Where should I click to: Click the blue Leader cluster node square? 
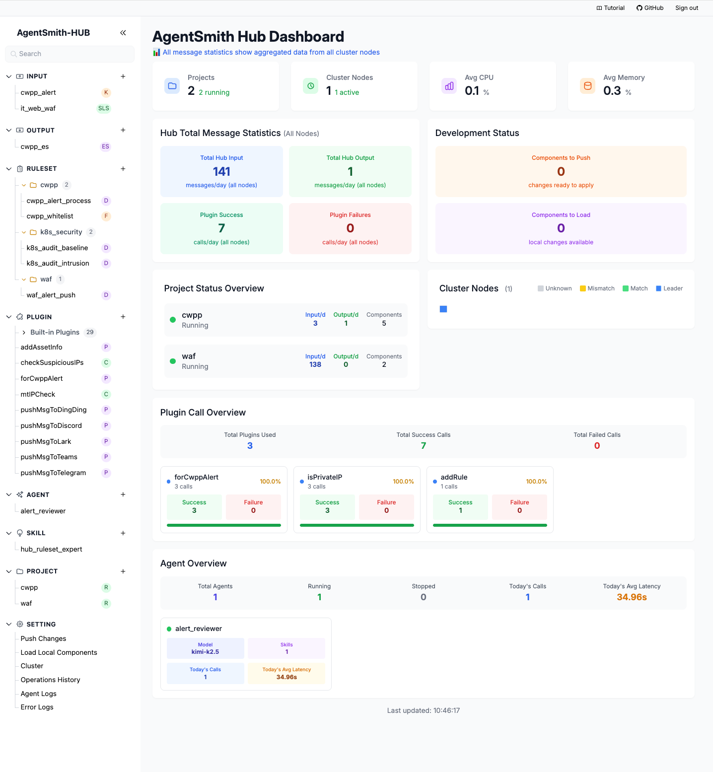pos(443,309)
